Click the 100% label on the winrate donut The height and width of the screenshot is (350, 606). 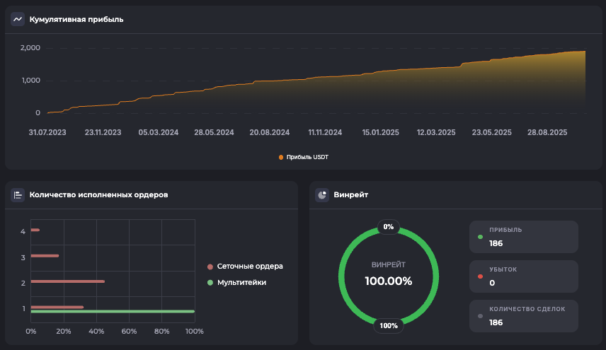(388, 326)
